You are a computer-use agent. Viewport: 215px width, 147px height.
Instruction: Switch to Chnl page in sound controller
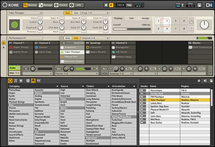(76, 13)
